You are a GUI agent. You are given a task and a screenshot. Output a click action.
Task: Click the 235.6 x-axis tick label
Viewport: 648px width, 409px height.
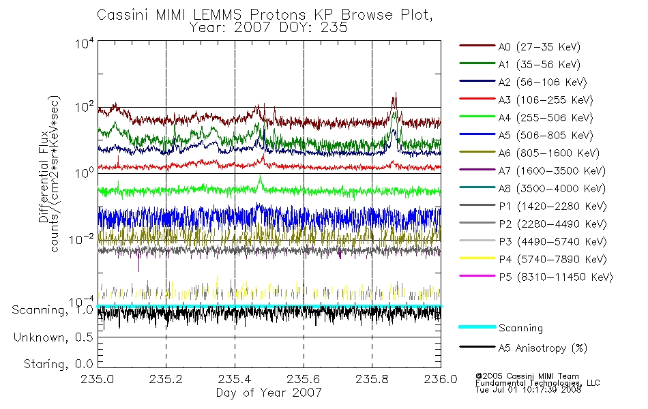(x=303, y=379)
